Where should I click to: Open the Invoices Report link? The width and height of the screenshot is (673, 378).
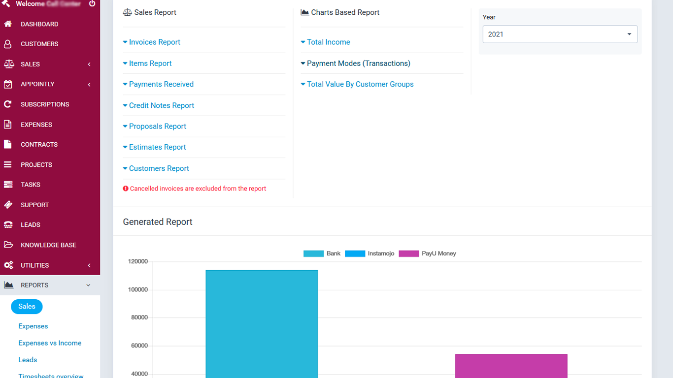(x=154, y=42)
